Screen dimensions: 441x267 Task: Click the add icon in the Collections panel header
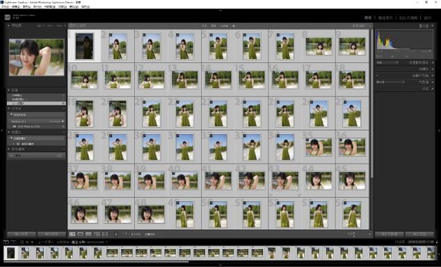point(64,132)
